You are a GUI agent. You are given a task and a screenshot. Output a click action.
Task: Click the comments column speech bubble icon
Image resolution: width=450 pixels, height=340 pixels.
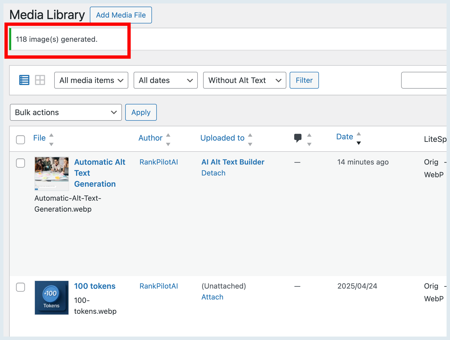click(x=298, y=138)
